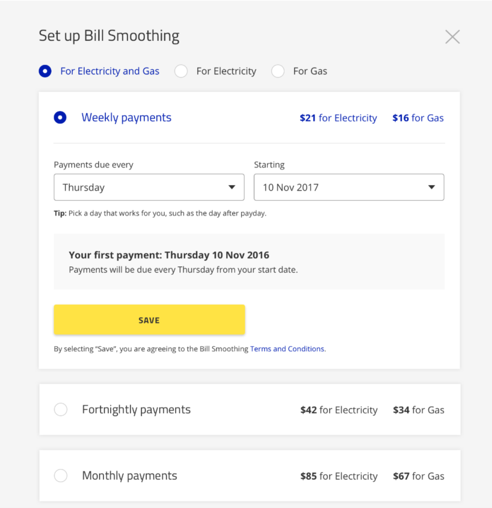The height and width of the screenshot is (508, 492).
Task: Close the Bill Smoothing dialog
Action: [452, 37]
